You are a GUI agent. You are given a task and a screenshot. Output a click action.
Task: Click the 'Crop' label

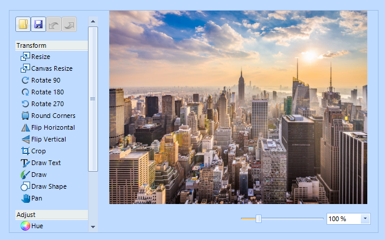pyautogui.click(x=38, y=151)
